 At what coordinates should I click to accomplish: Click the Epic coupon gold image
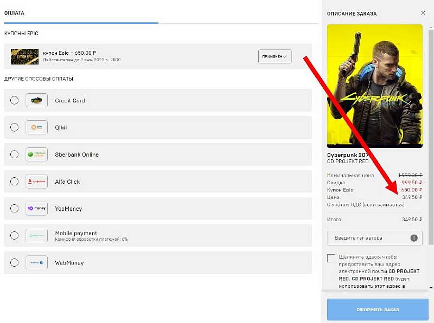click(24, 56)
